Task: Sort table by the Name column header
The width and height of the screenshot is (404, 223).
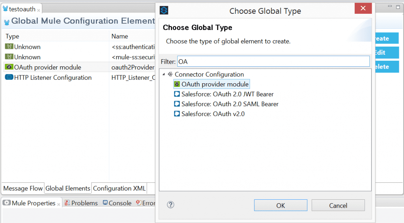Action: click(120, 36)
